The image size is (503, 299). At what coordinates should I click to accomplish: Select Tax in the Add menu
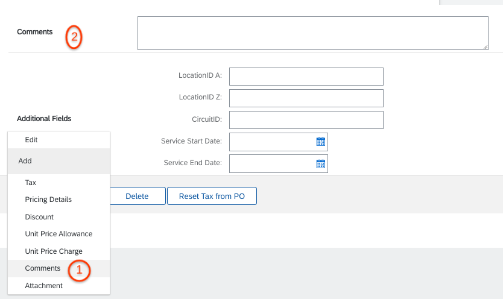(x=59, y=182)
